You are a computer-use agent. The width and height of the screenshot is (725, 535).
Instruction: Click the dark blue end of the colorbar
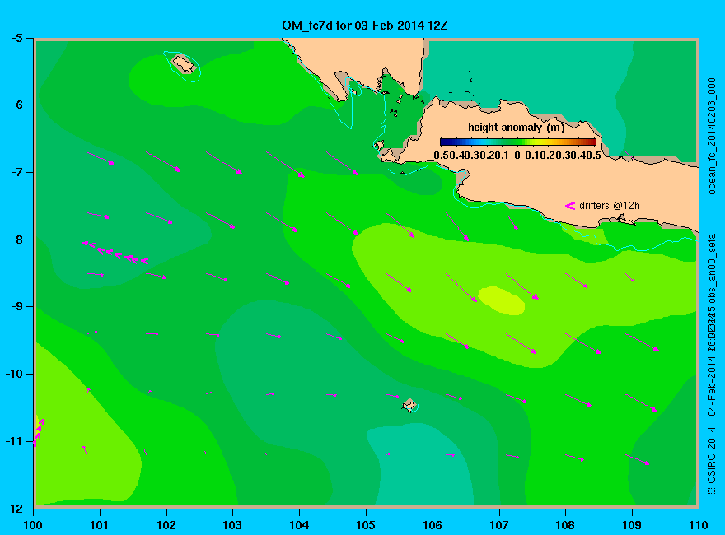[445, 142]
